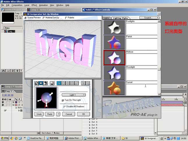Screen dimensions: 188x141
Task: Open the Camera tab icon in set-up window
Action: (x=36, y=83)
